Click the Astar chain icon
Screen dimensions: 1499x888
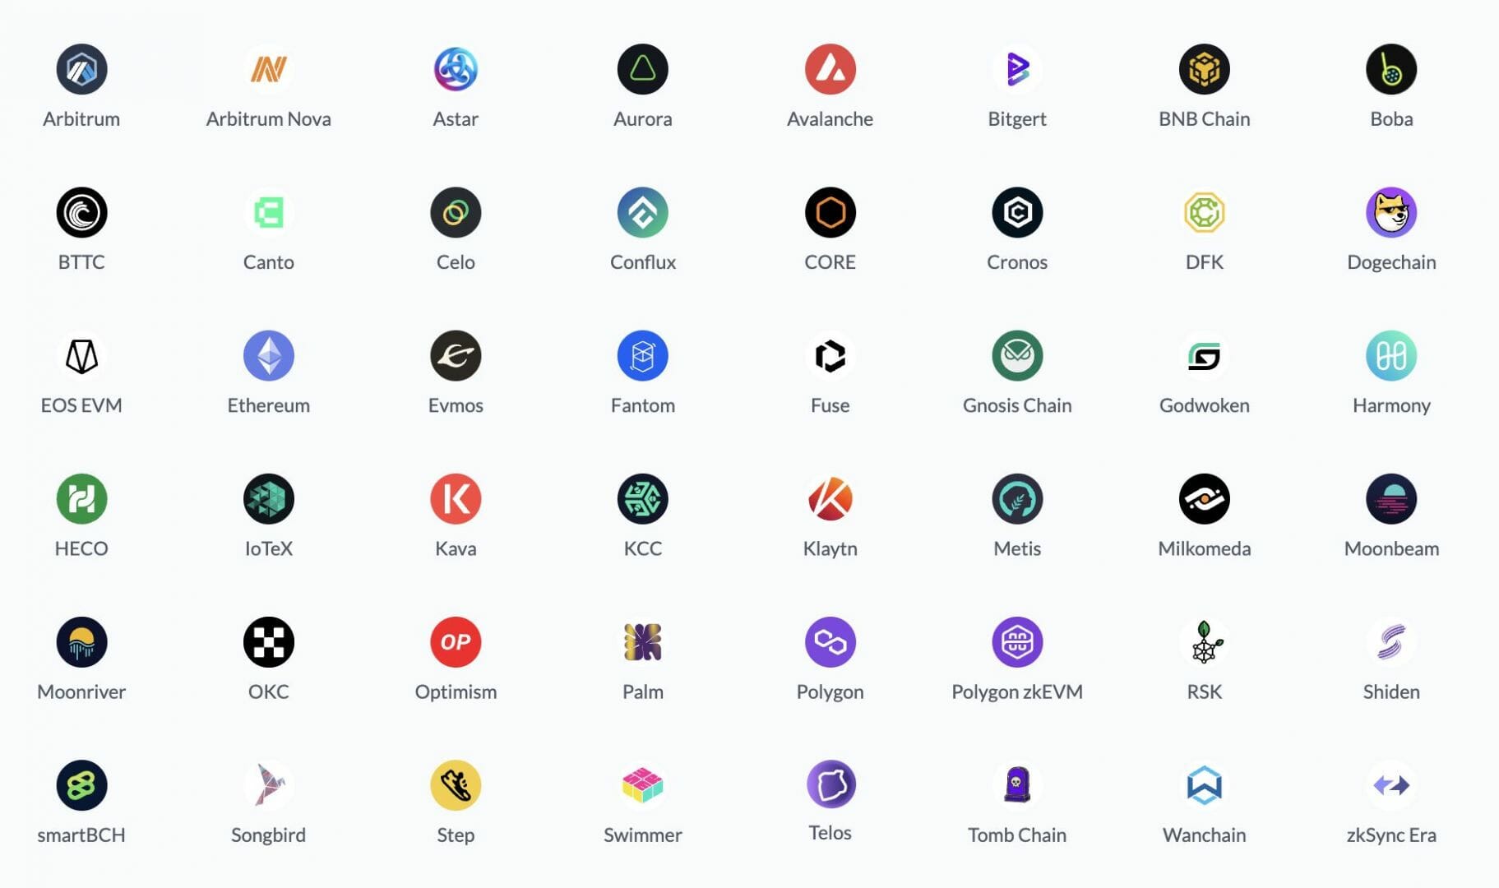coord(456,69)
